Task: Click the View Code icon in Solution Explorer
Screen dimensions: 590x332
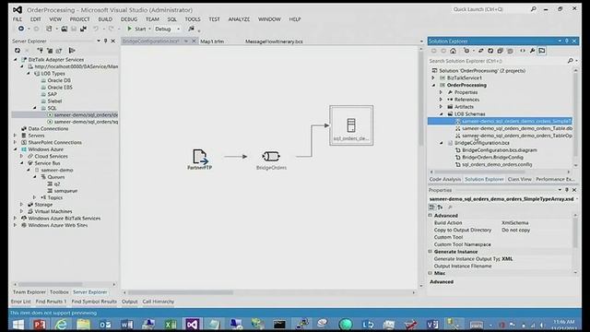Action: (523, 51)
